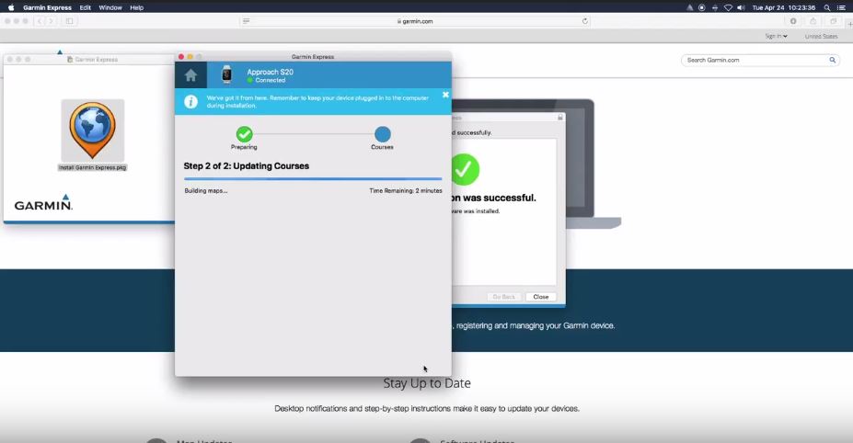Click the search magnifier on Garmin.com
853x443 pixels.
click(x=833, y=61)
